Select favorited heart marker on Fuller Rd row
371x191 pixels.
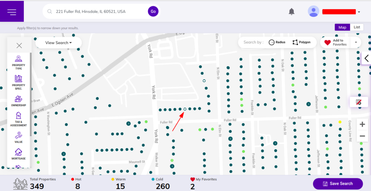pyautogui.click(x=185, y=109)
